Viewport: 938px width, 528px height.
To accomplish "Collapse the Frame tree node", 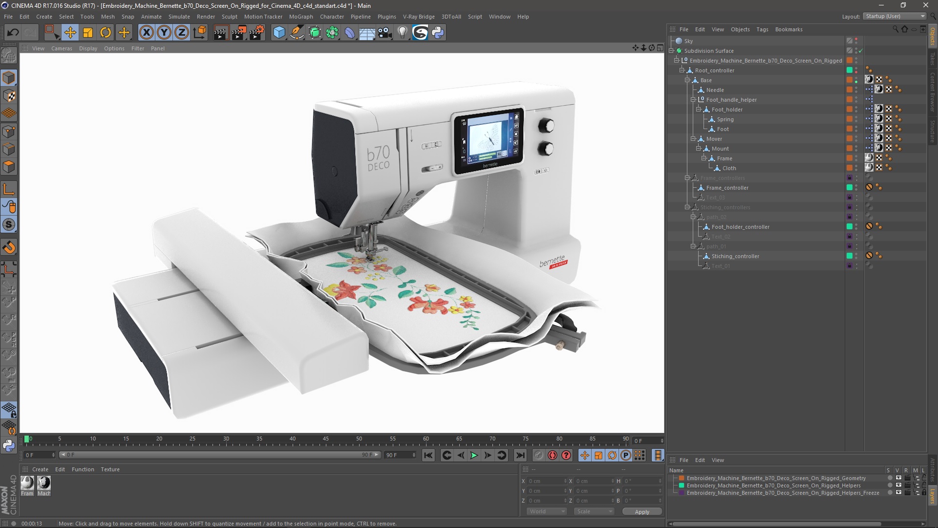I will [704, 158].
